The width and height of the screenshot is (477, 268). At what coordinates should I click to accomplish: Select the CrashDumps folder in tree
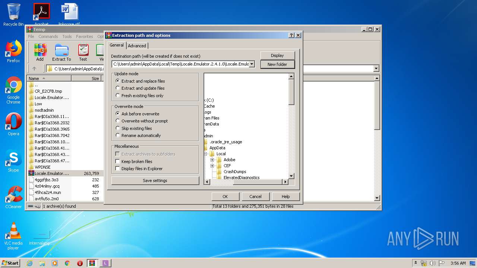point(234,172)
